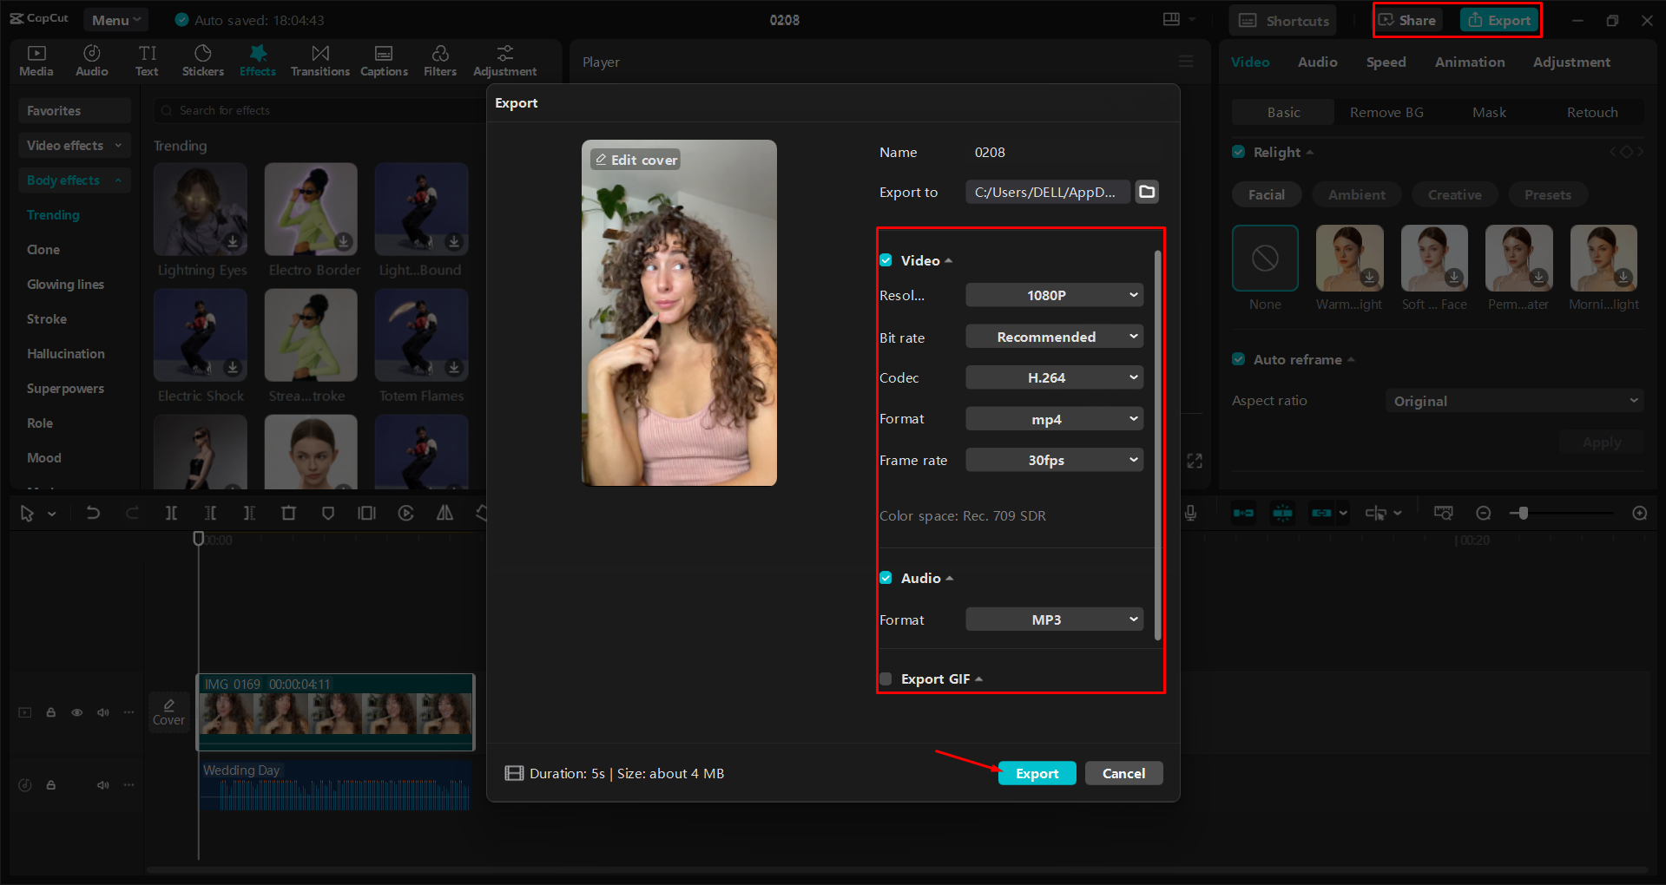
Task: Open the Retouch sub-tab
Action: coord(1592,112)
